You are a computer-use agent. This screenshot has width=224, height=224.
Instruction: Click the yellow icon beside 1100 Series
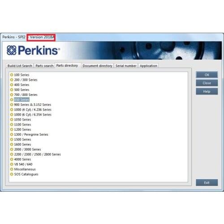tap(12, 125)
